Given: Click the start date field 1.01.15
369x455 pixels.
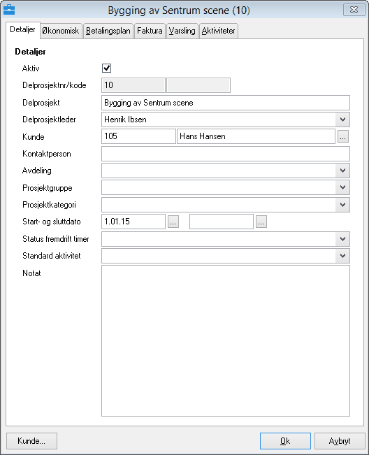Looking at the screenshot, I should [133, 222].
